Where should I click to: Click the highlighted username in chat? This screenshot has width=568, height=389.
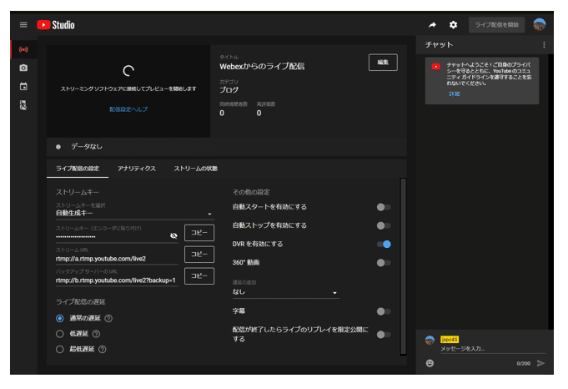pos(450,340)
